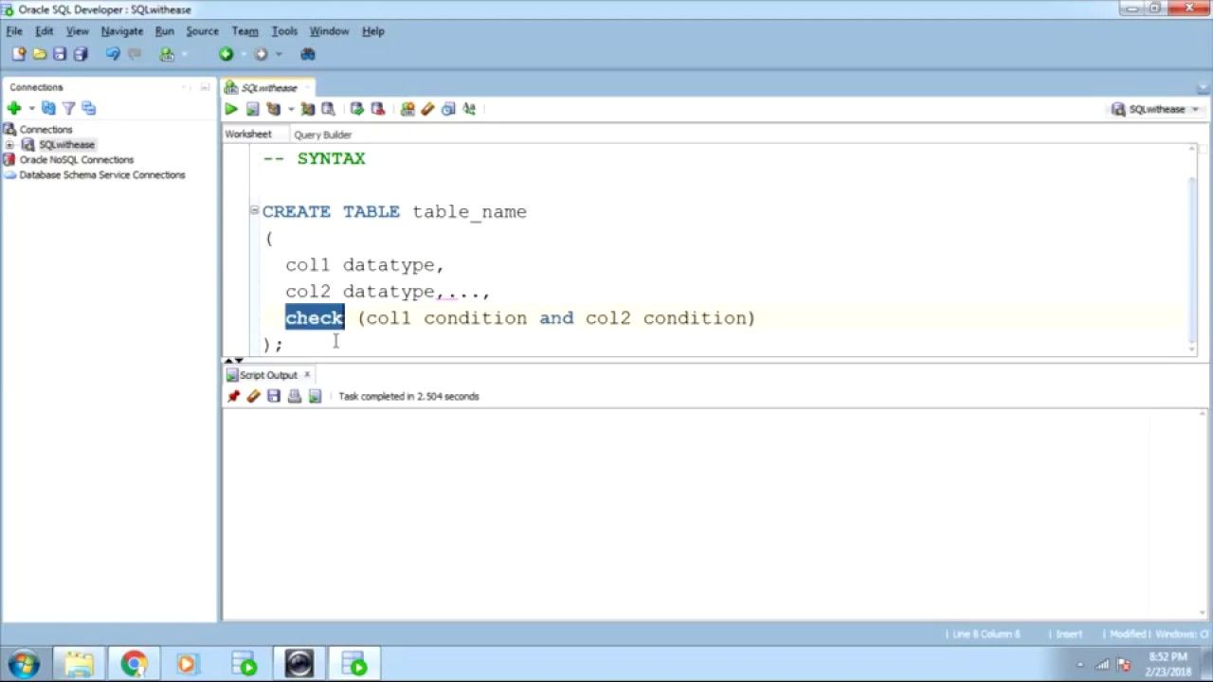Select Oracle NoSQL Connections tree item
1213x682 pixels.
coord(77,160)
